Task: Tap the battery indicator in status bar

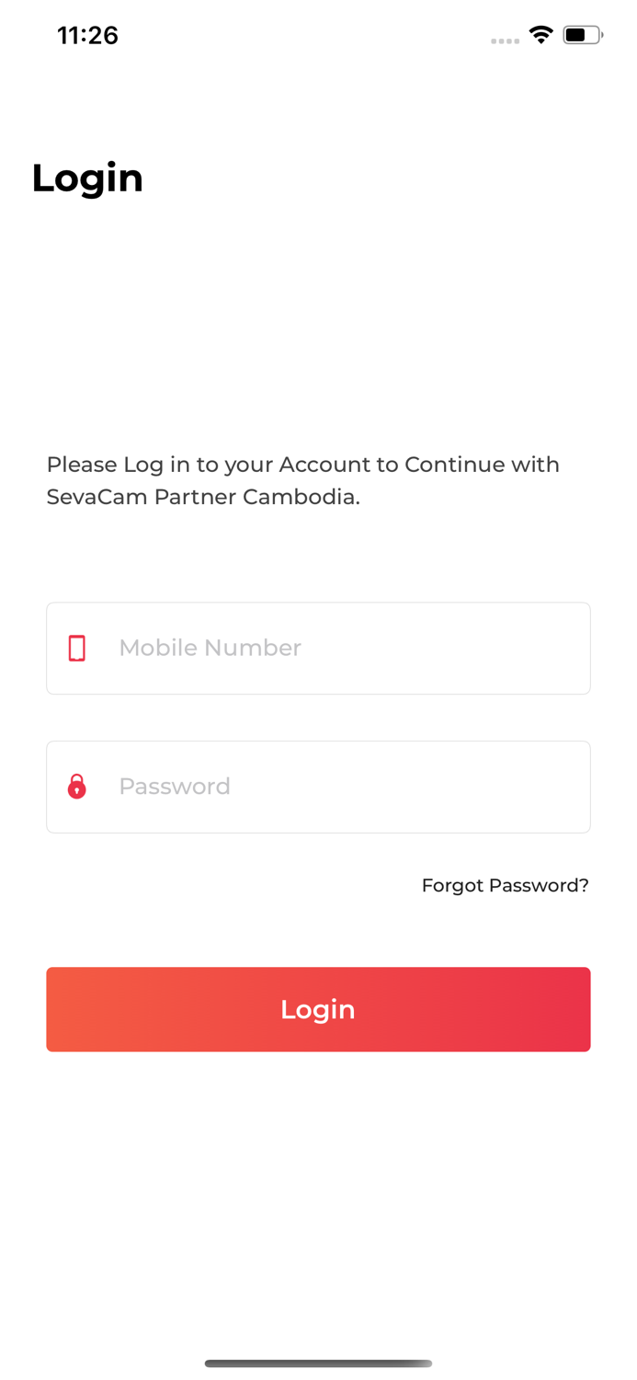Action: (x=579, y=33)
